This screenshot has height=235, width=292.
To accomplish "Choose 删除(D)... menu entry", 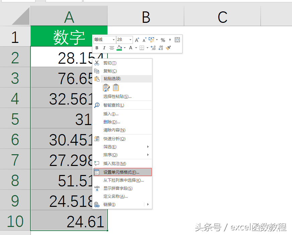I will pos(122,122).
